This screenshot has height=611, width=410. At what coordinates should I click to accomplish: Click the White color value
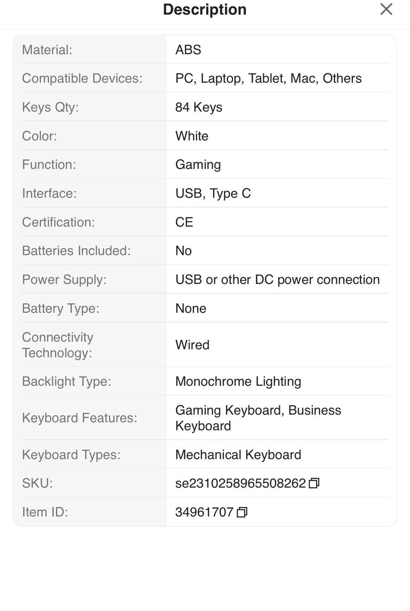192,136
